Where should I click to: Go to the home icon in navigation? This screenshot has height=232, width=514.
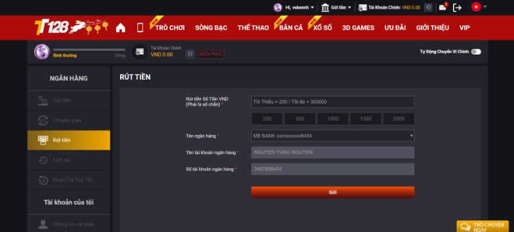coord(121,28)
